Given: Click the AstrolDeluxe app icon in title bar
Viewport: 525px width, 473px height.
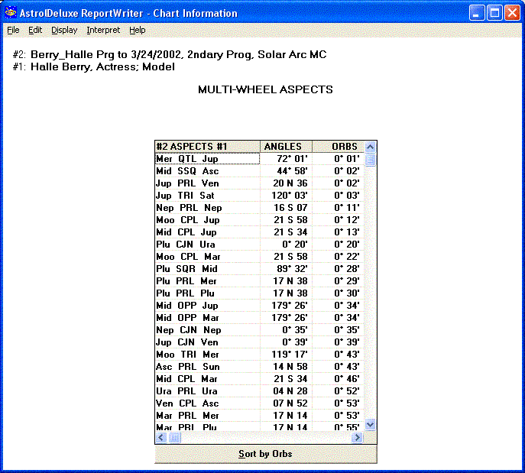Looking at the screenshot, I should (x=10, y=13).
